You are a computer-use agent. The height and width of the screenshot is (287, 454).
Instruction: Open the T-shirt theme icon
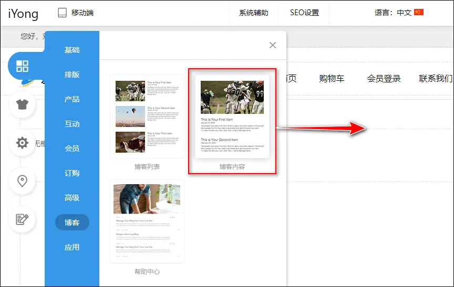click(22, 104)
